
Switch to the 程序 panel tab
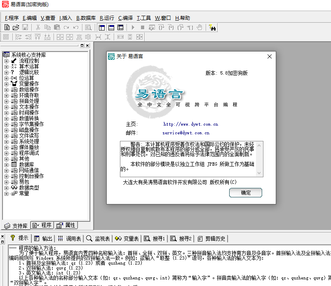click(x=42, y=225)
